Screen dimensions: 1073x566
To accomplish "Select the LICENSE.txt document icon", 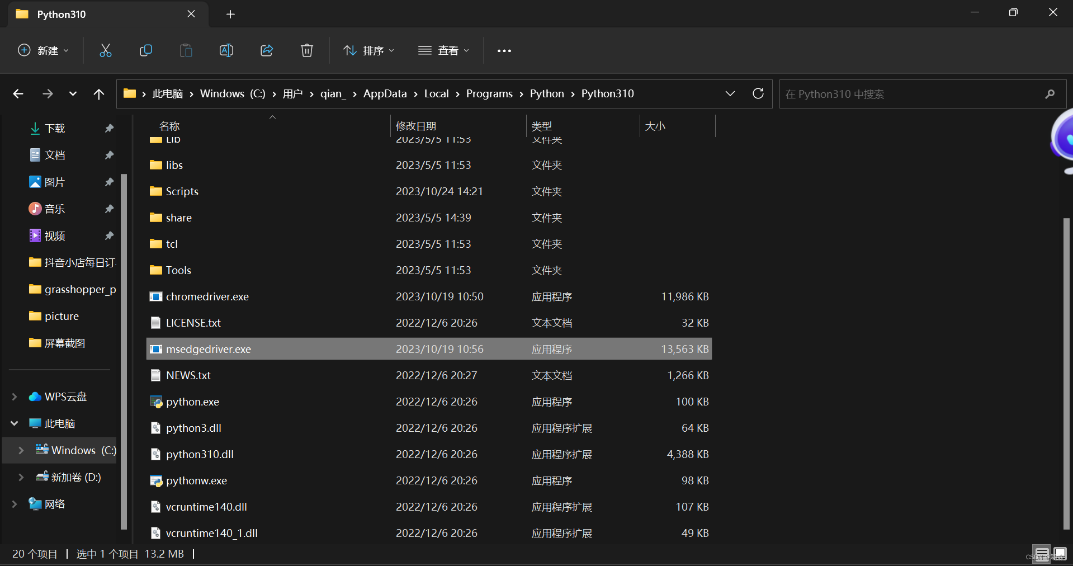I will coord(155,323).
